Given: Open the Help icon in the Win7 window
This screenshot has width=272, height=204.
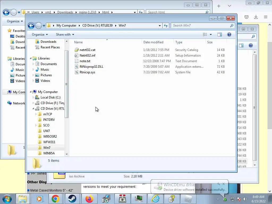Looking at the screenshot, I should point(229,35).
